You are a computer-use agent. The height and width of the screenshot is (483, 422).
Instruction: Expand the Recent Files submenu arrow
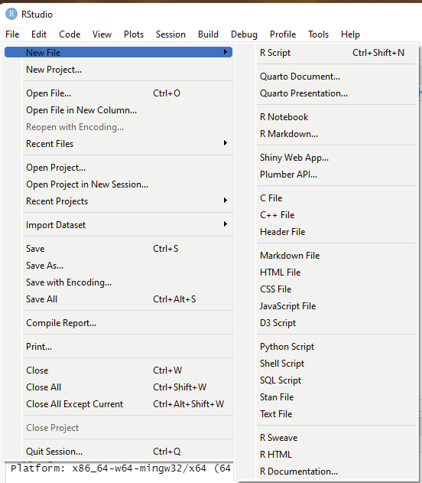point(226,143)
